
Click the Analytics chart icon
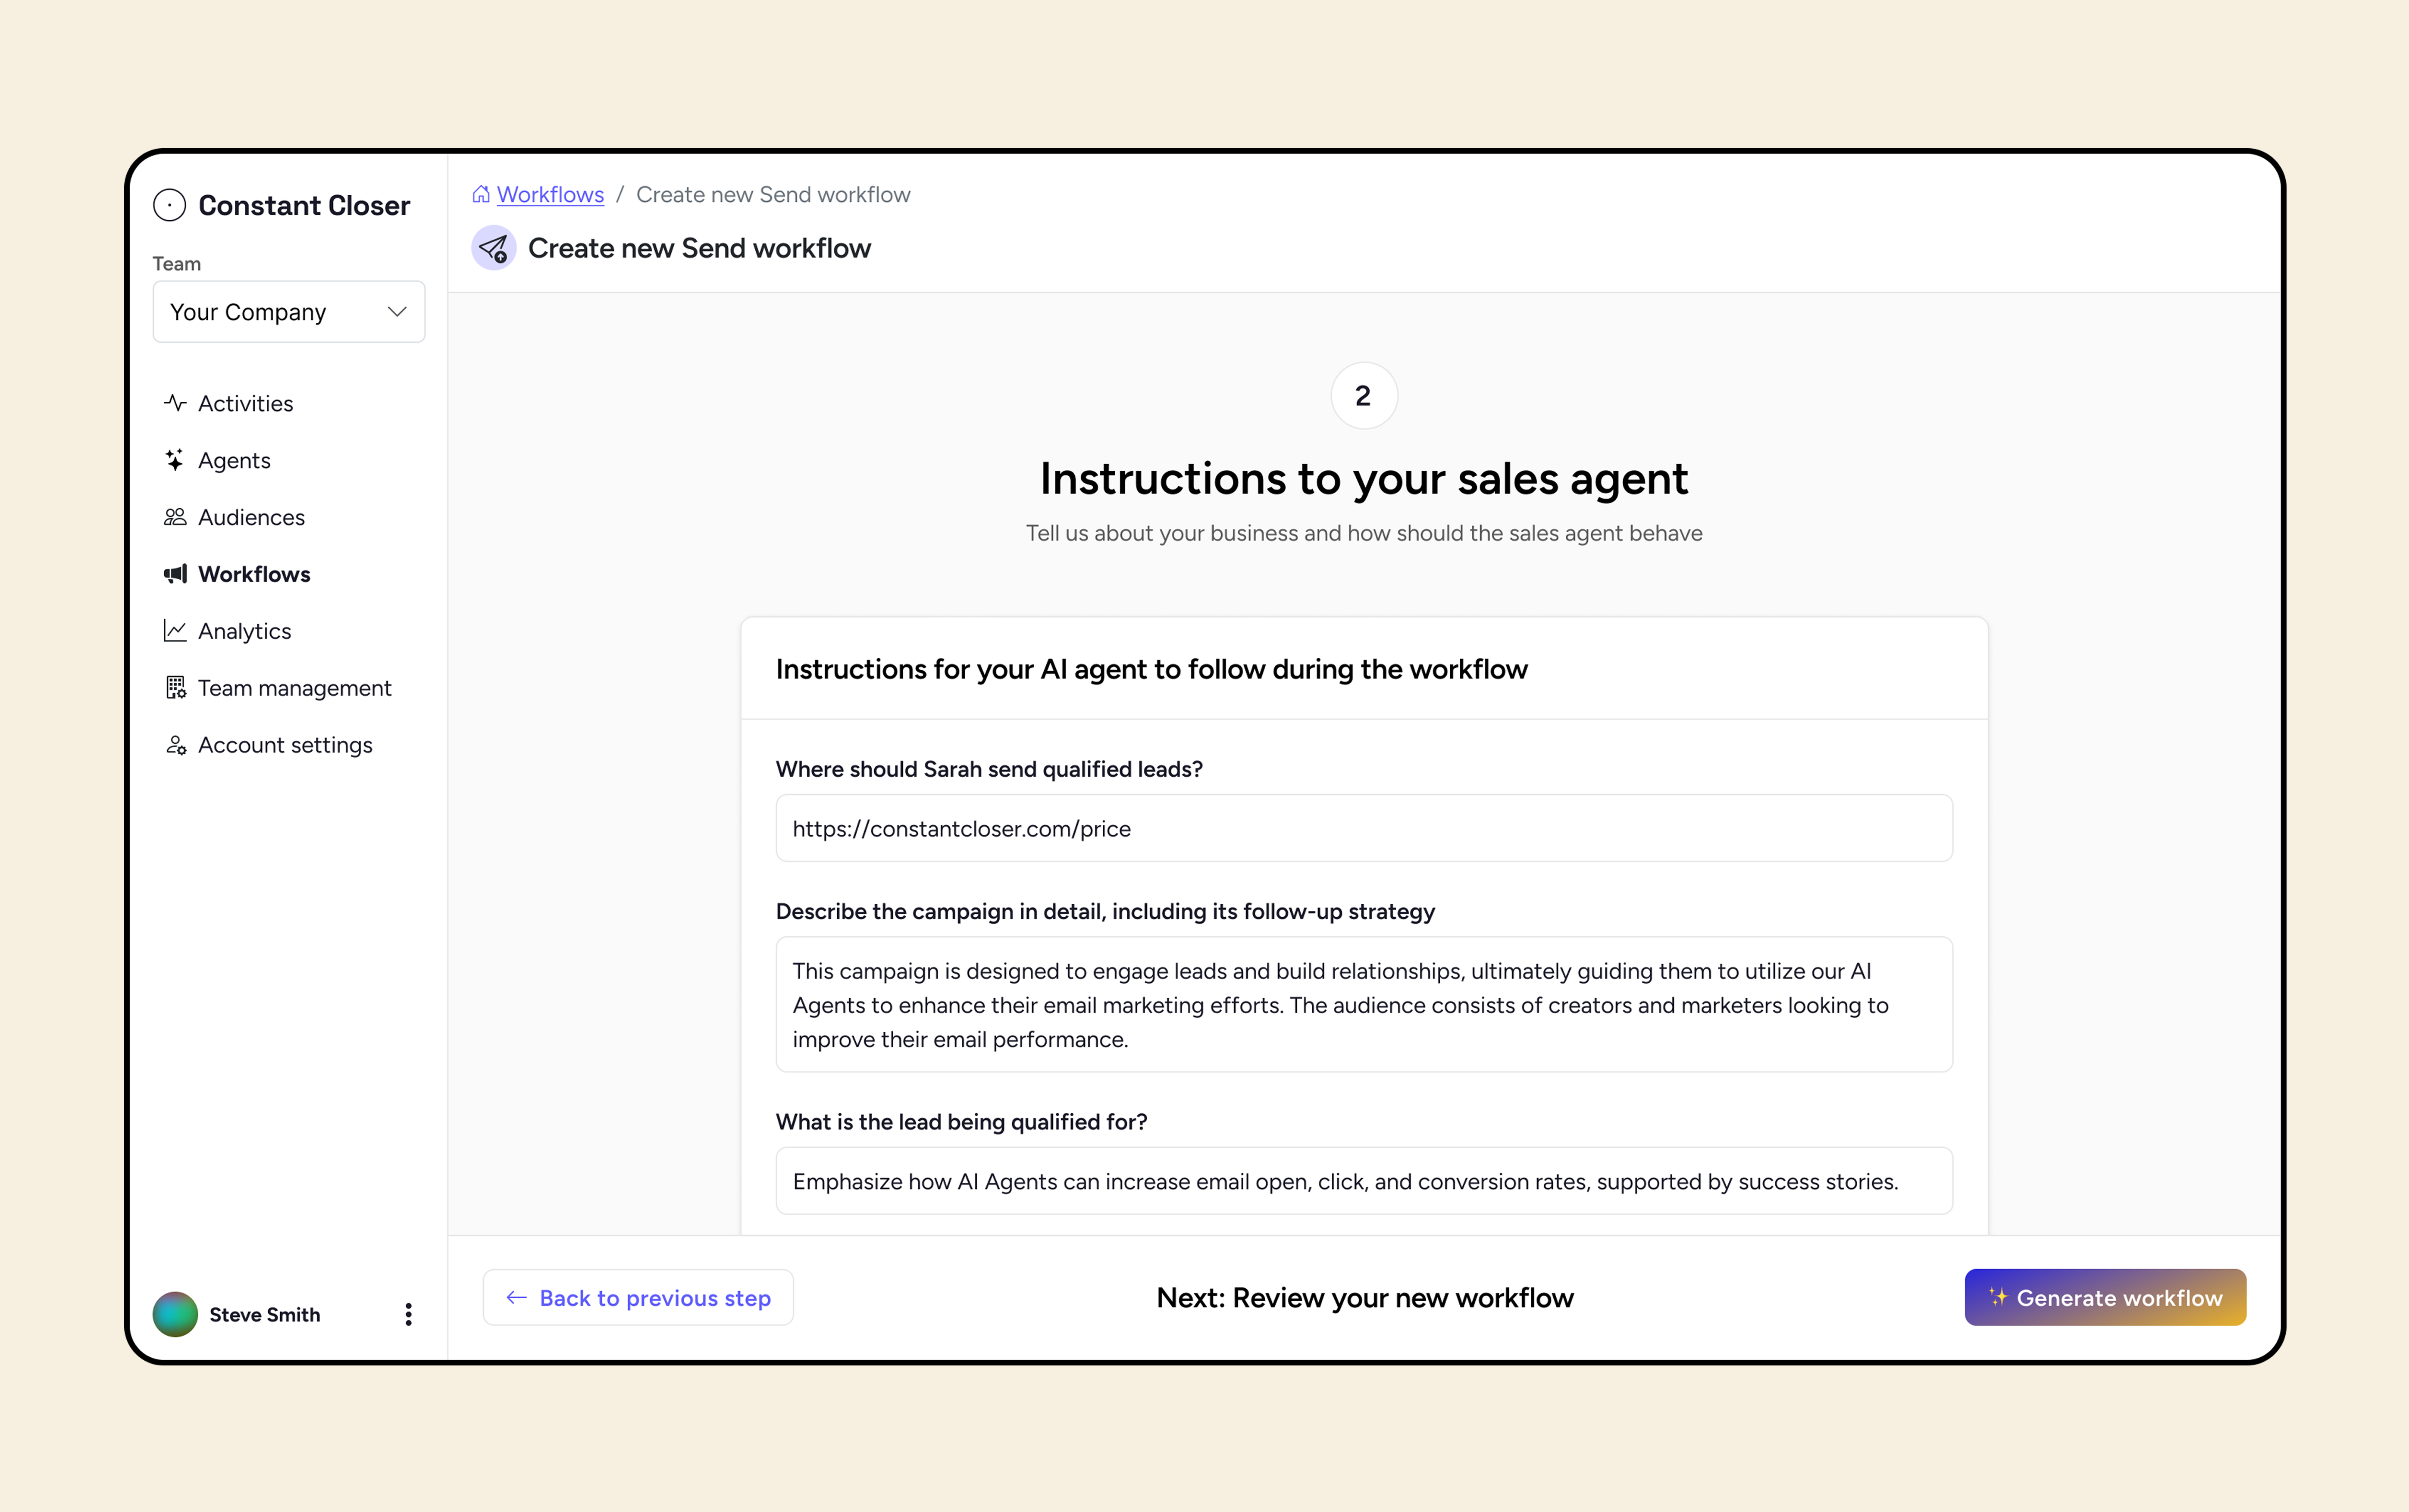[x=175, y=631]
